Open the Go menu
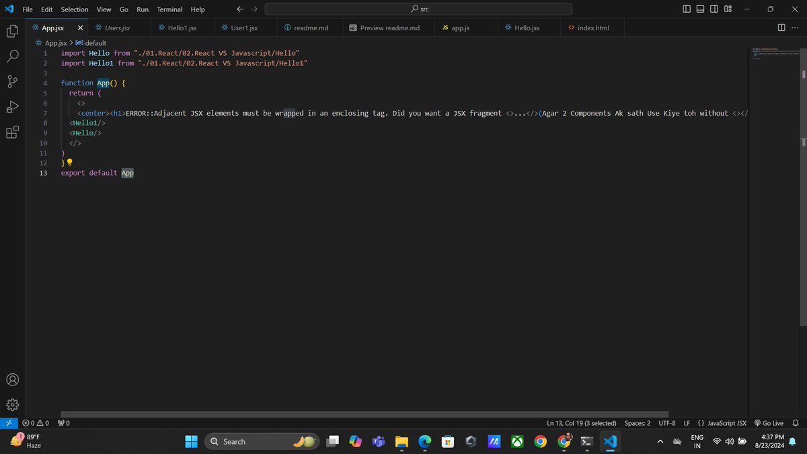Image resolution: width=807 pixels, height=454 pixels. pyautogui.click(x=124, y=9)
